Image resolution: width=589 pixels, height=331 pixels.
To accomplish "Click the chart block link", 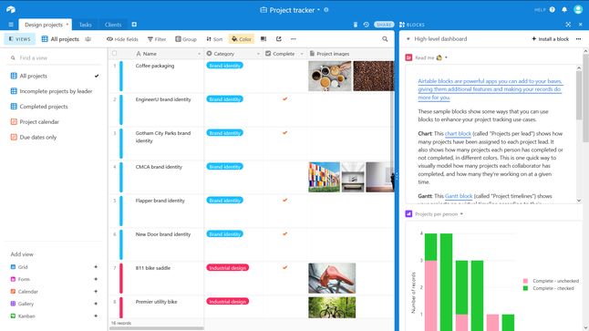I will (x=458, y=134).
